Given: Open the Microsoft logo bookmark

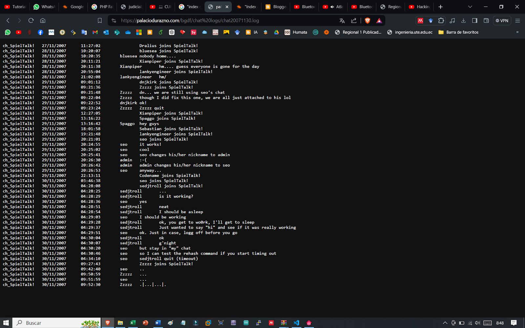Looking at the screenshot, I should click(x=139, y=32).
